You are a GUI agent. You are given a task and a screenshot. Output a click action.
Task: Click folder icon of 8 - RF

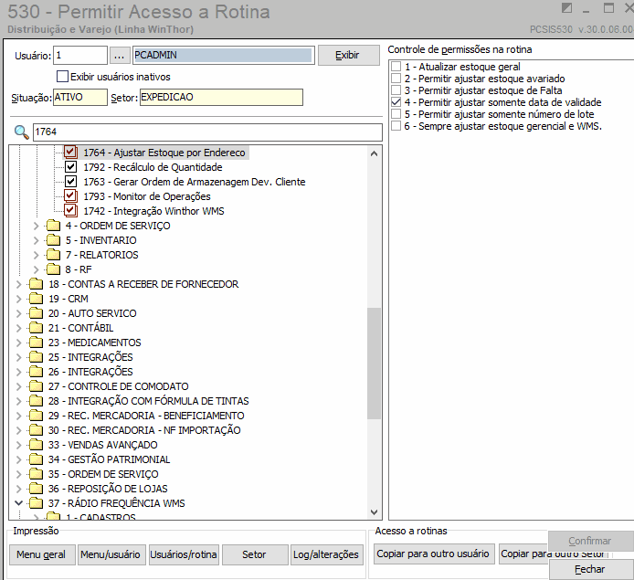(x=53, y=269)
